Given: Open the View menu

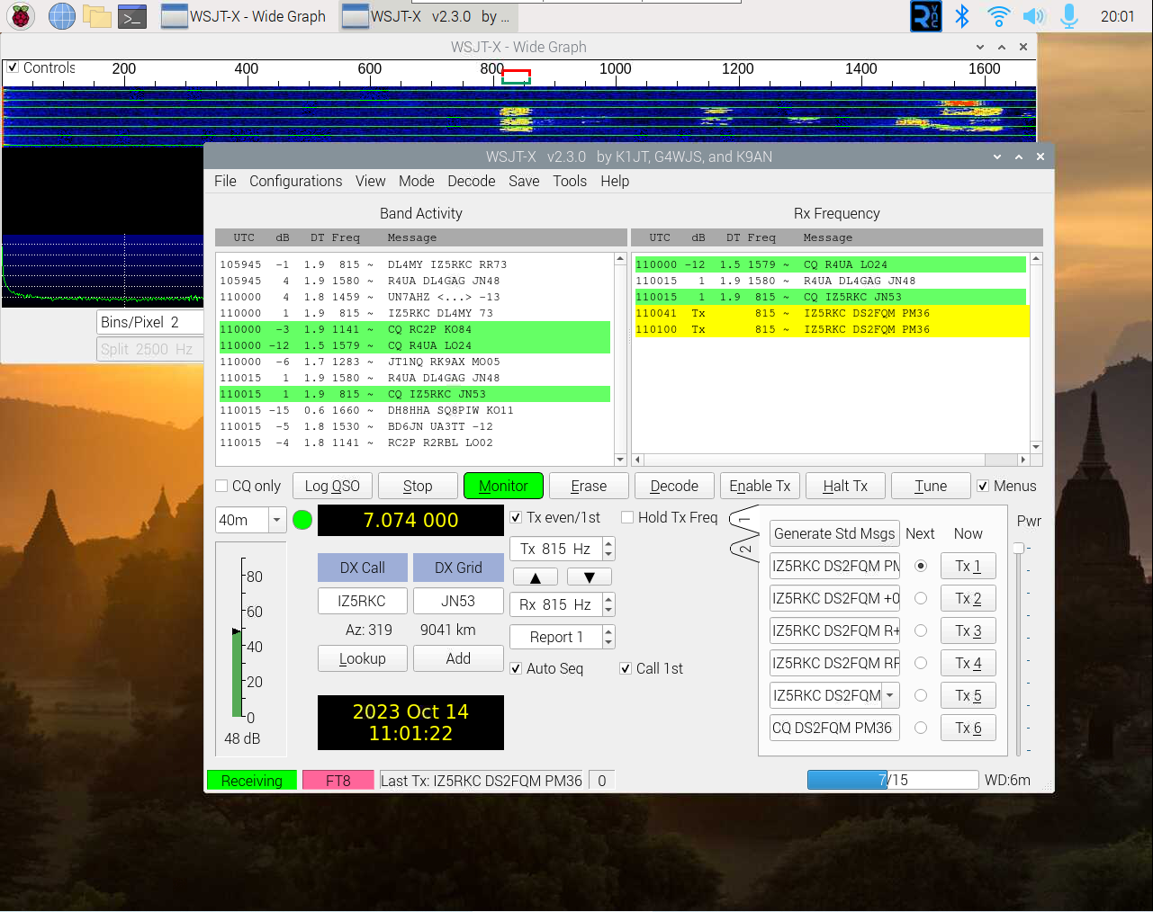Looking at the screenshot, I should point(370,181).
